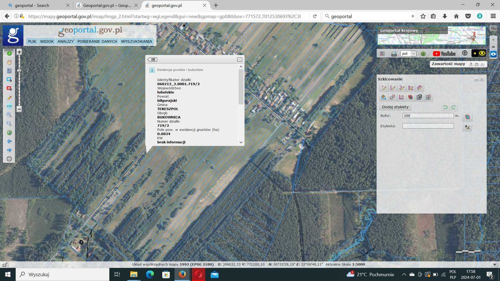Click the zoom slider handle
Viewport: 500px width, 281px height.
[x=19, y=70]
